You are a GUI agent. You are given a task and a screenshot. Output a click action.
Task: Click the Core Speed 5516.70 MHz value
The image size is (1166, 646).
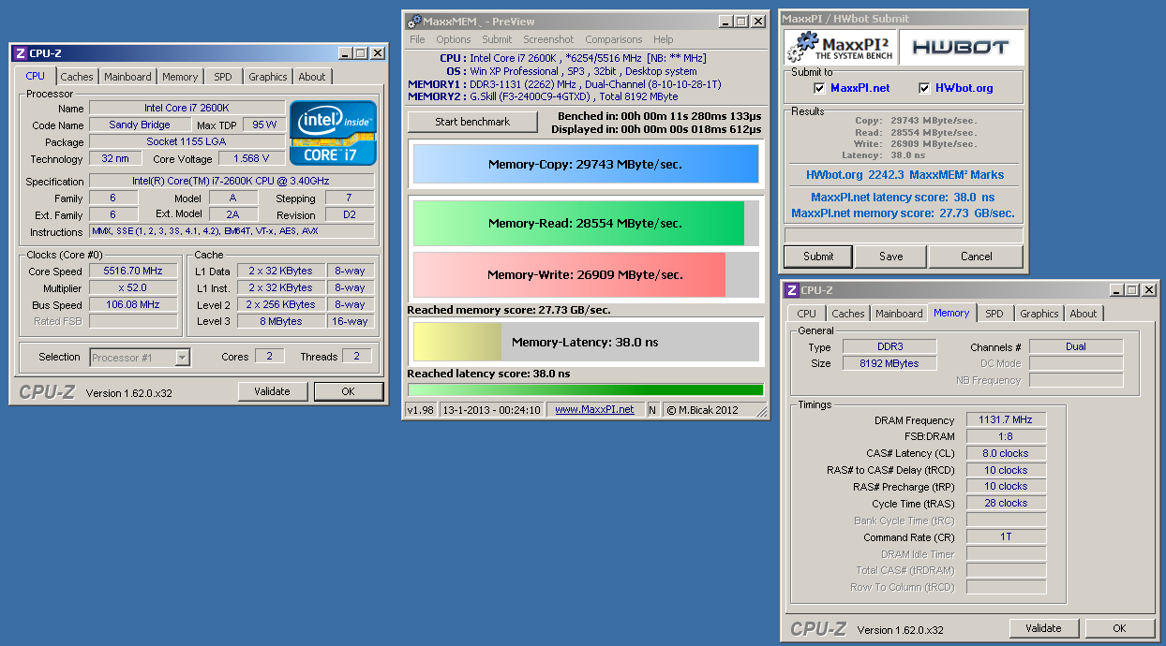pyautogui.click(x=132, y=272)
